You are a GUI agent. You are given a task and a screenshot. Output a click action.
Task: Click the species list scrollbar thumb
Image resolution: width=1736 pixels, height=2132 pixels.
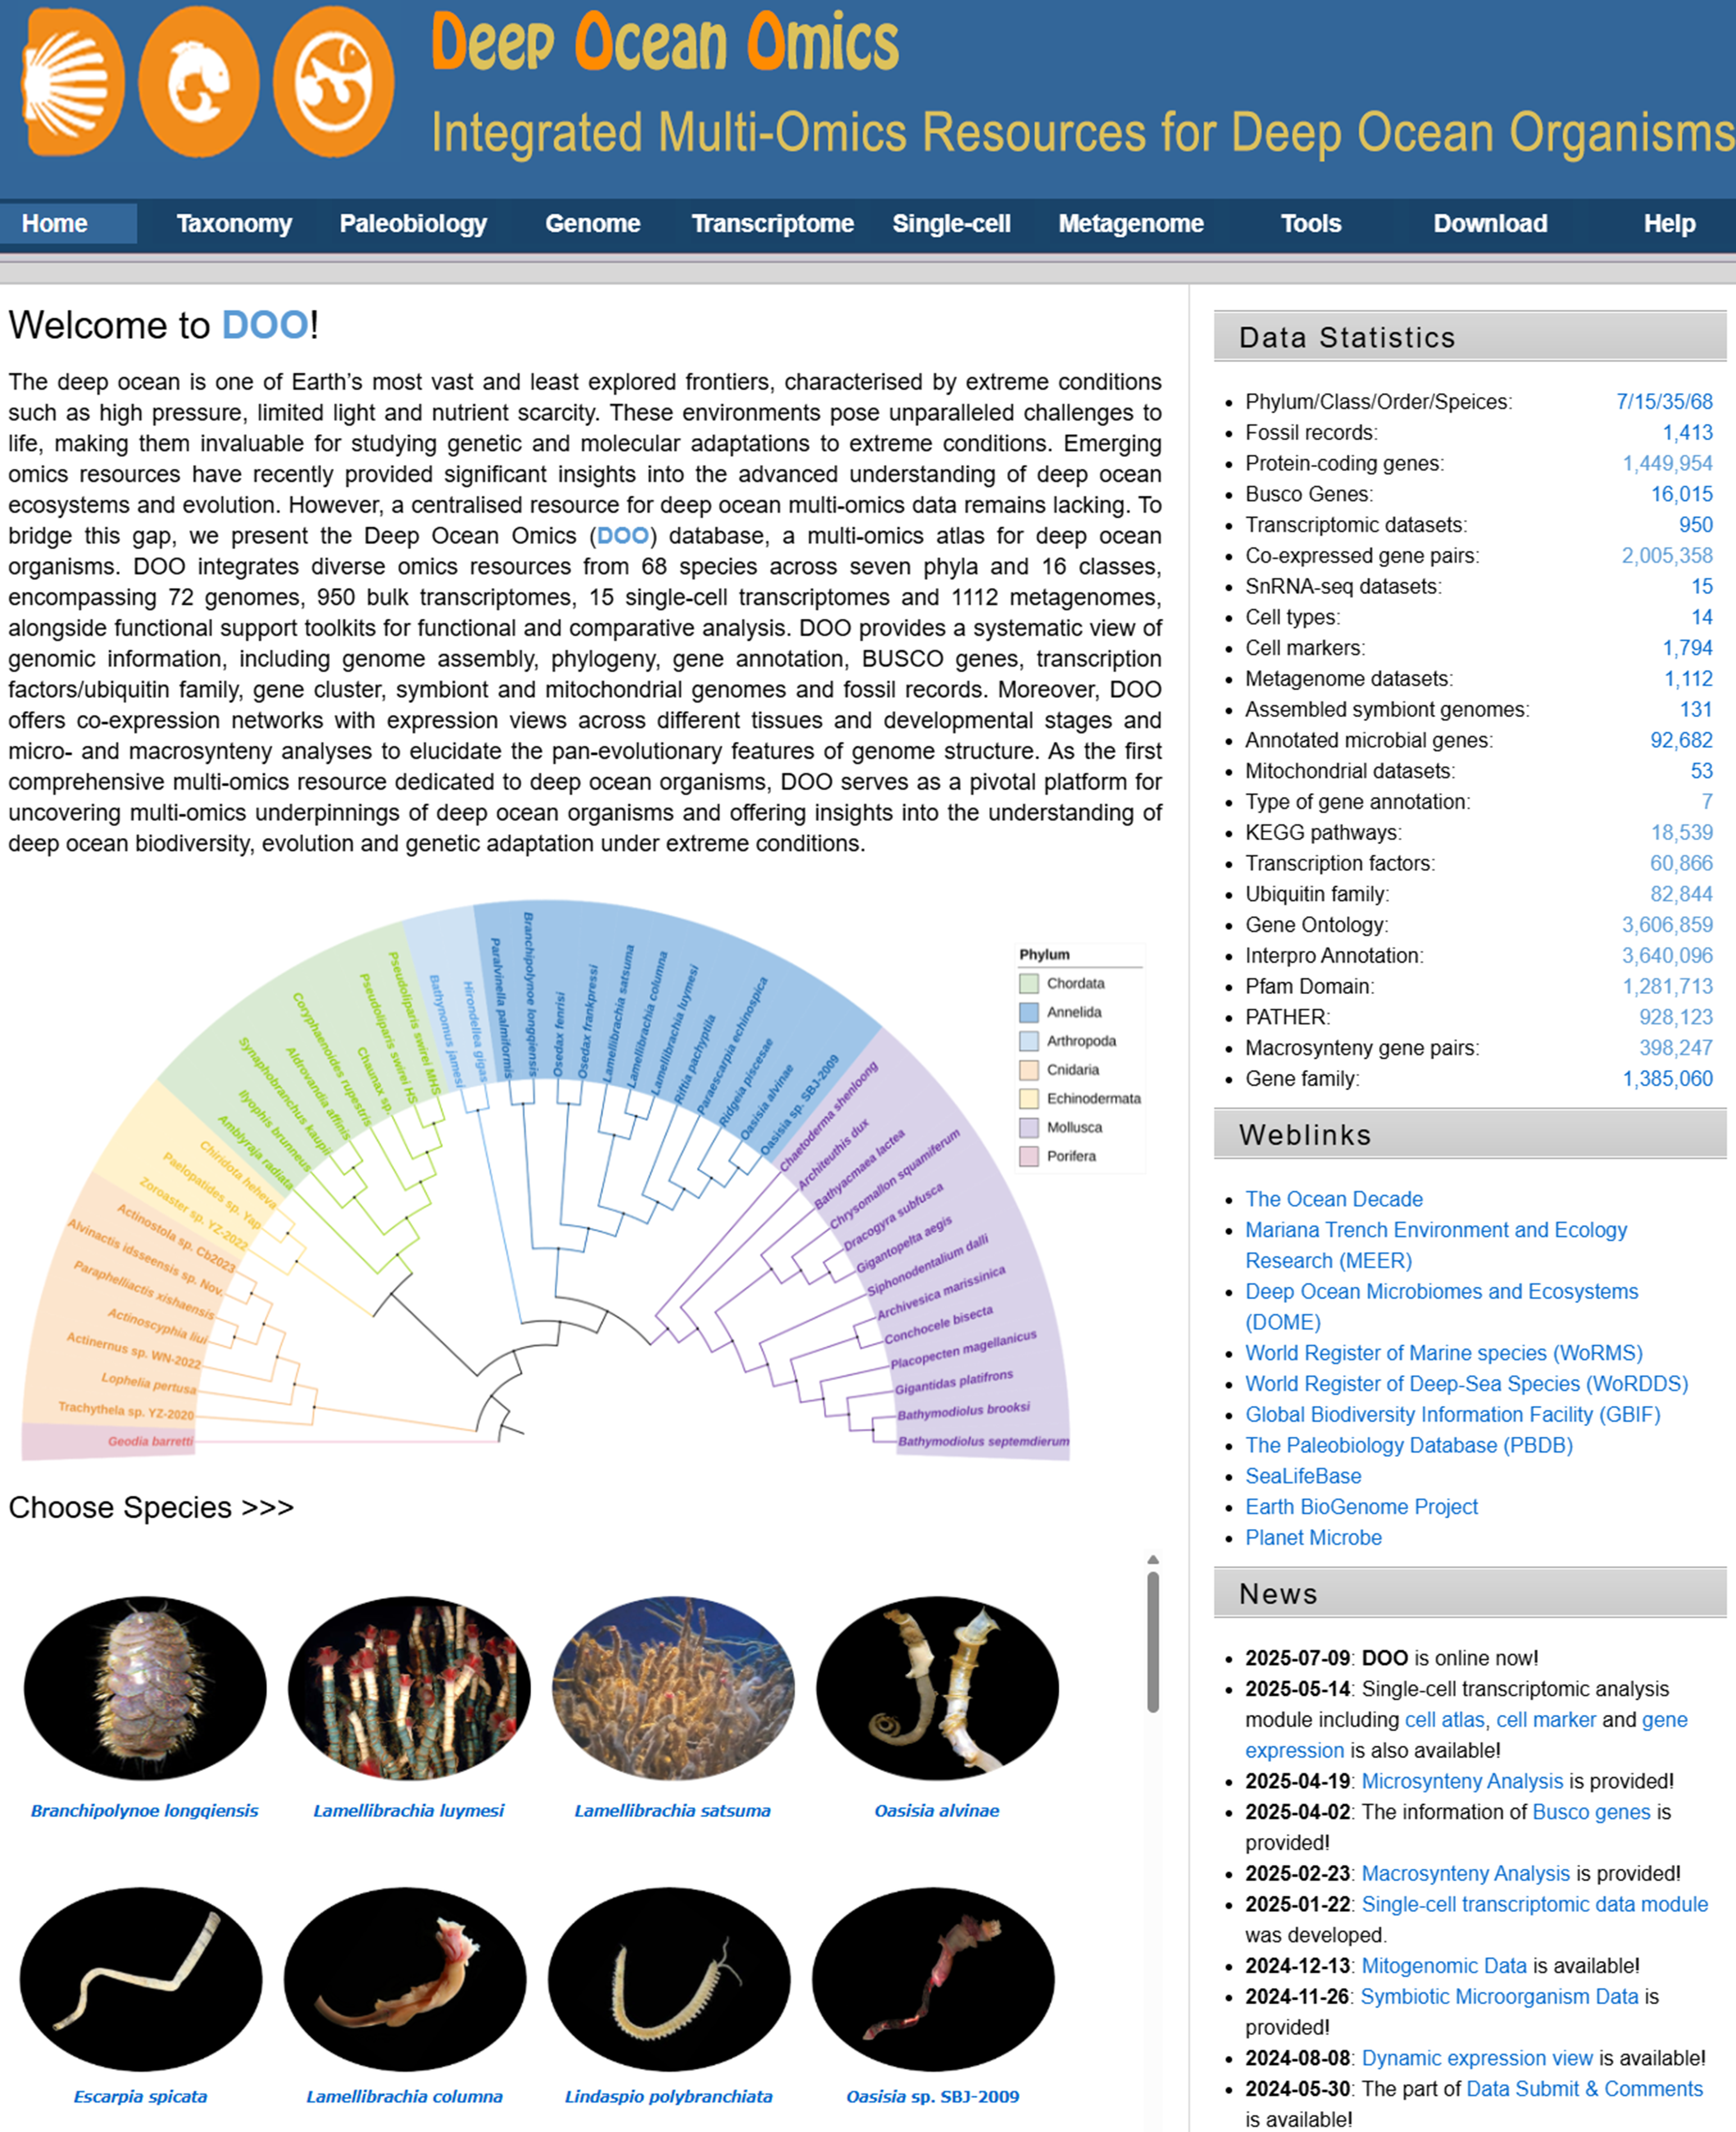1152,1642
